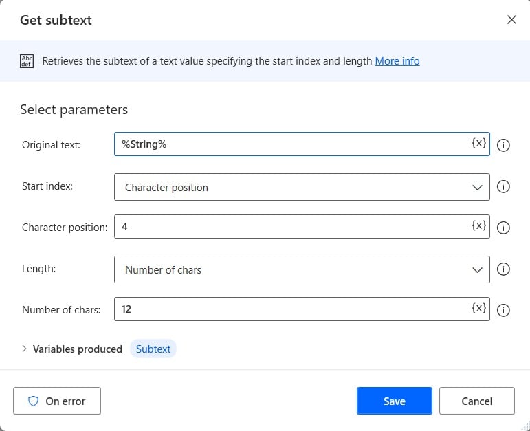Click the Start index label
Viewport: 530px width, 431px height.
tap(47, 186)
